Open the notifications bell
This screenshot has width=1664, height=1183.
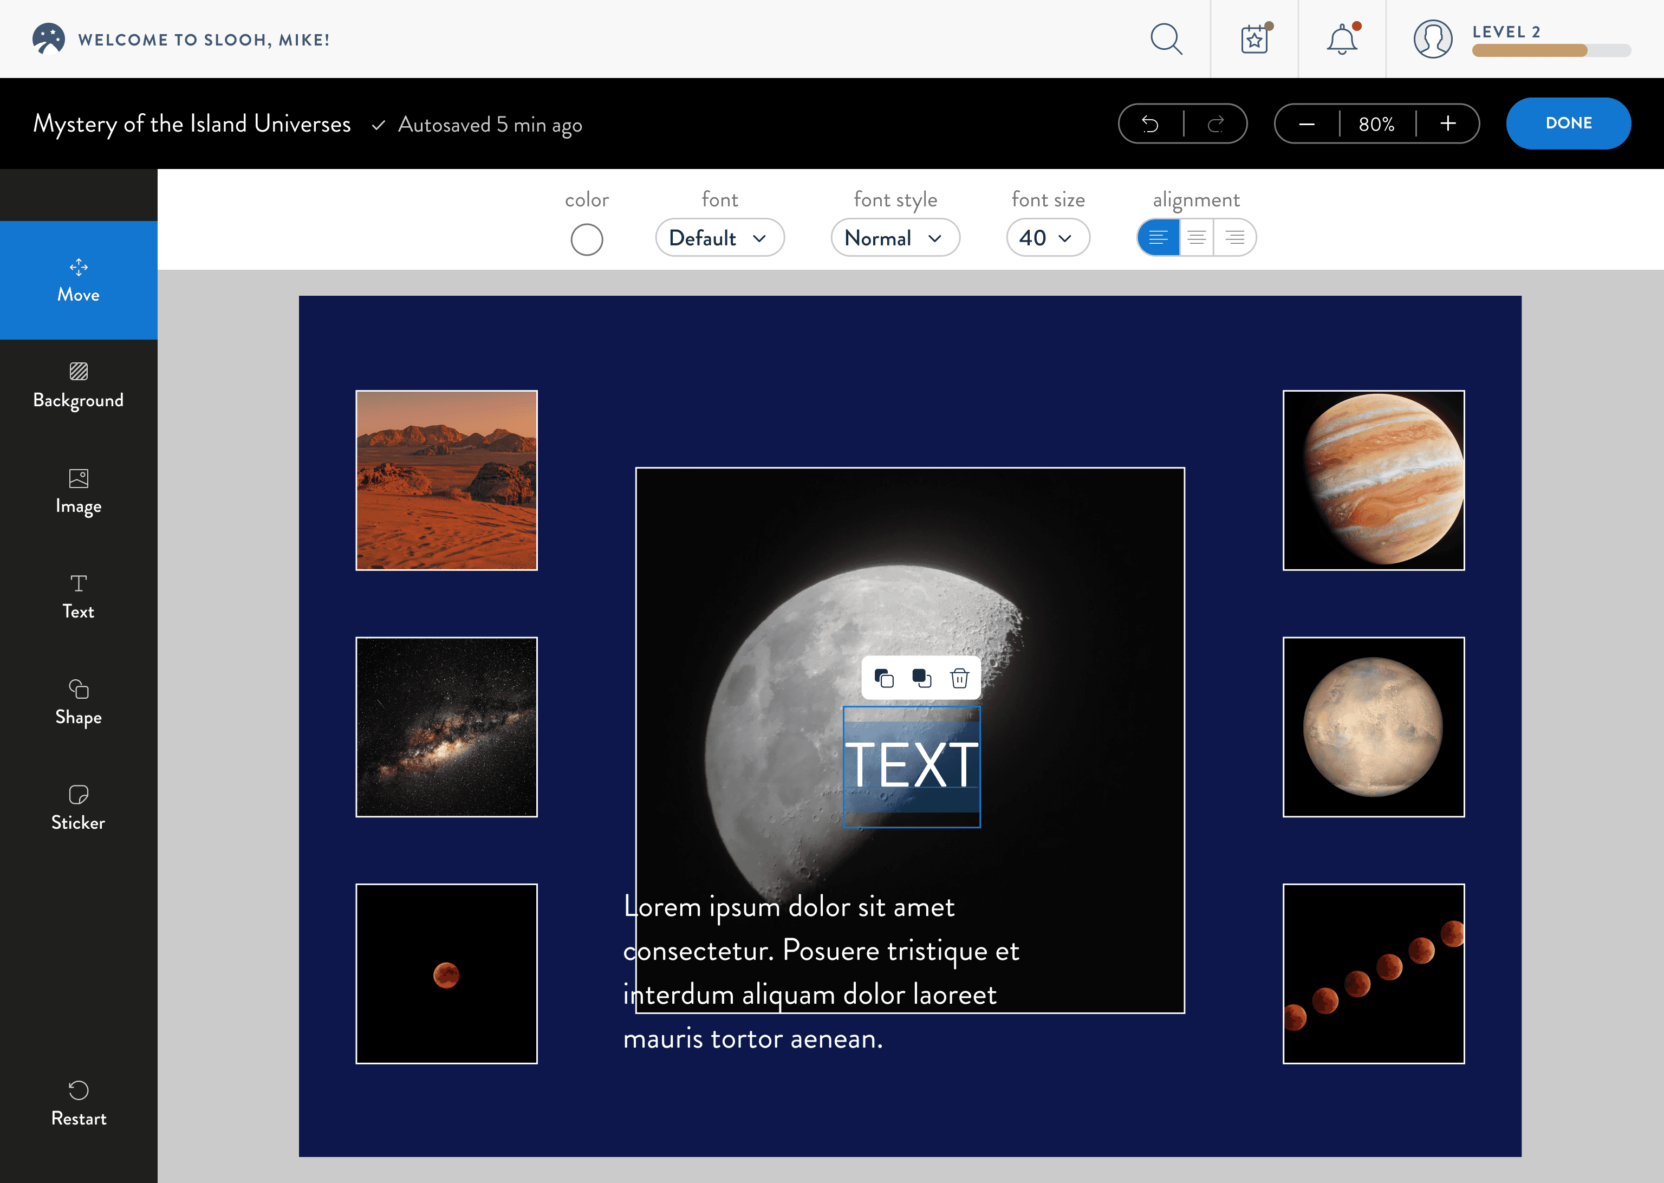coord(1341,40)
